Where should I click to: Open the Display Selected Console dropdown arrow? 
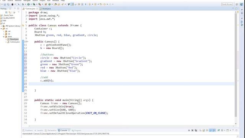pos(225,130)
